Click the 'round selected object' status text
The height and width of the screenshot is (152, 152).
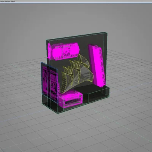pos(7,1)
